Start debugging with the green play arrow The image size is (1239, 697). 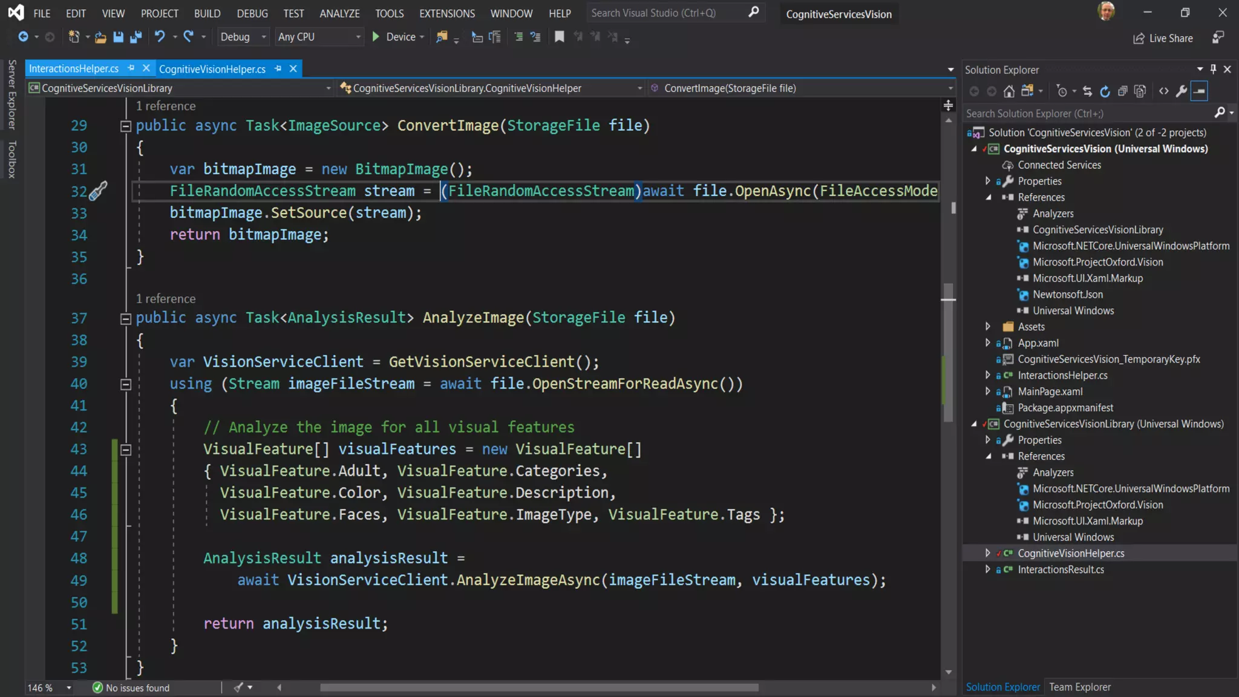376,37
